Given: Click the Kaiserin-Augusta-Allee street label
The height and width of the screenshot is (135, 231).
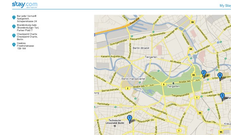Looking at the screenshot, I should click(x=113, y=57).
